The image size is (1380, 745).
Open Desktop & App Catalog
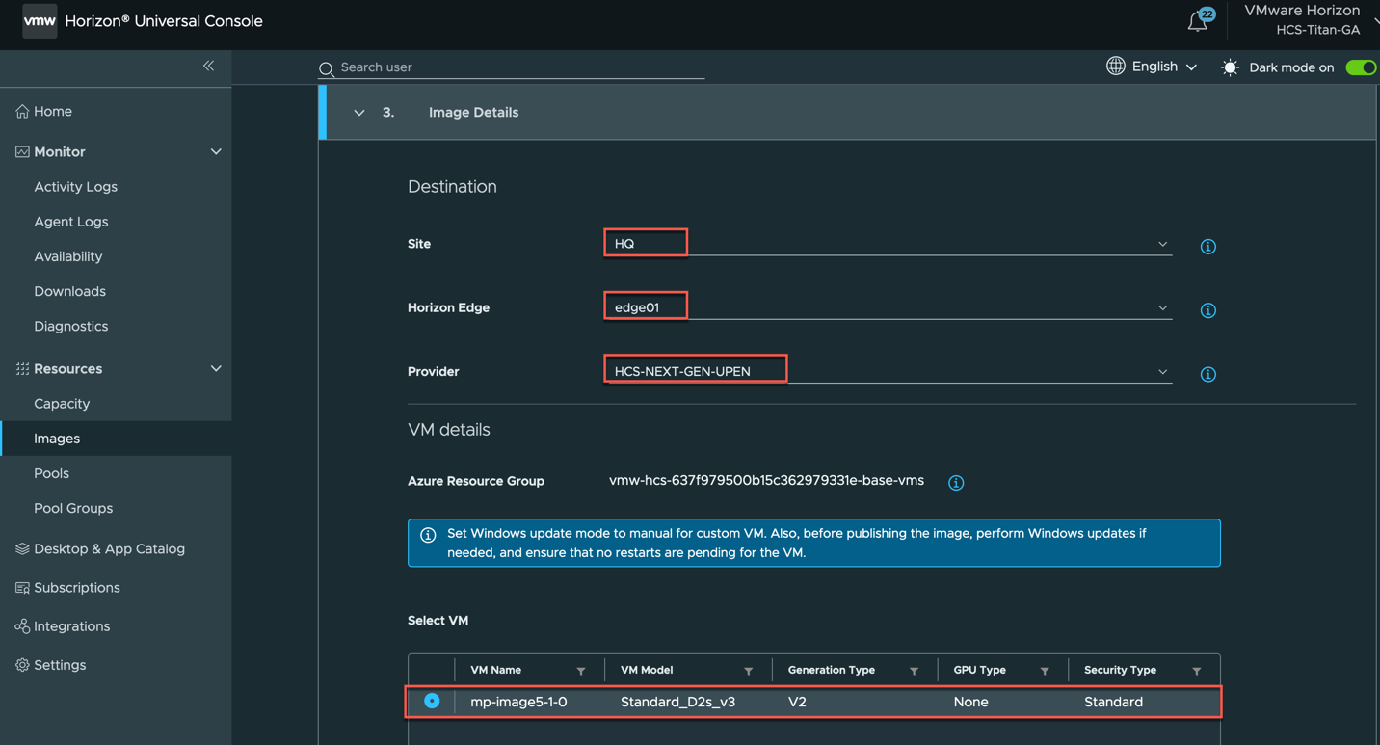(109, 549)
